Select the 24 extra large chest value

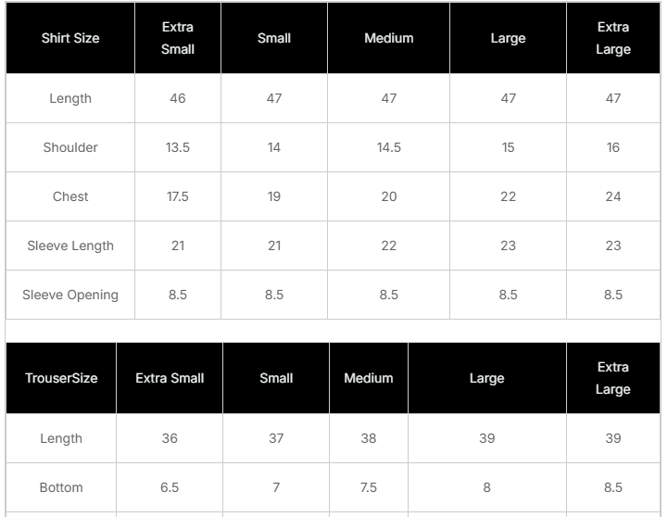(613, 196)
